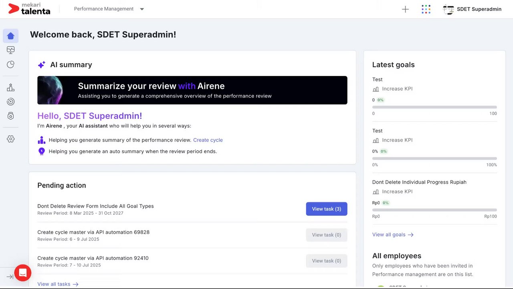Viewport: 513px width, 289px height.
Task: Open the hexagon lock sidebar icon
Action: click(11, 116)
